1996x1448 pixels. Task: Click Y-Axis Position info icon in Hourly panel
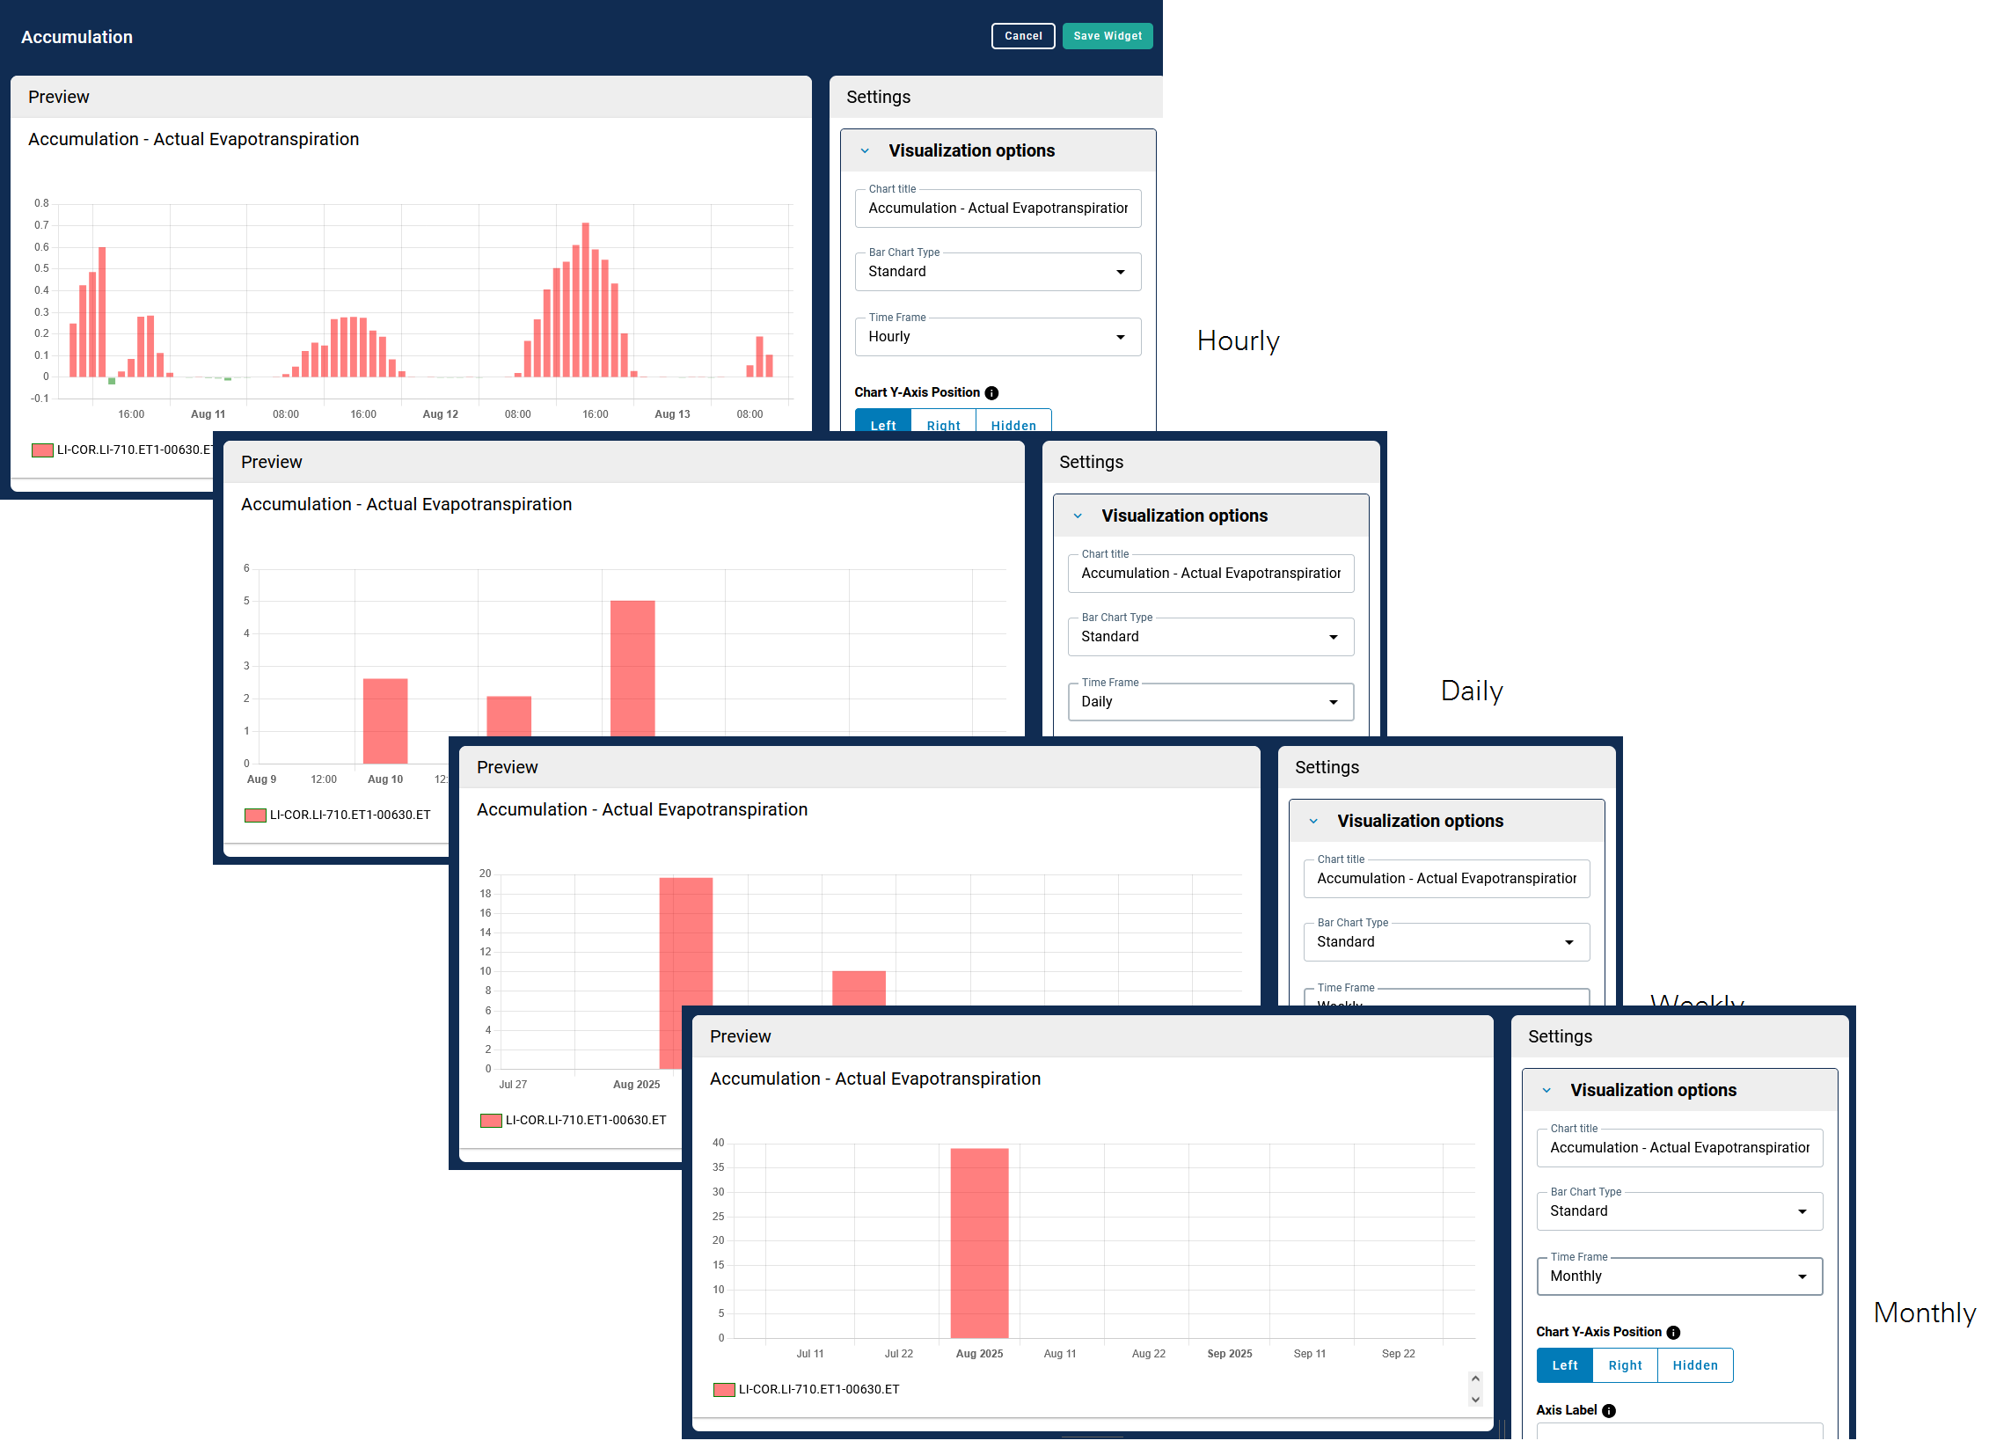(x=991, y=393)
